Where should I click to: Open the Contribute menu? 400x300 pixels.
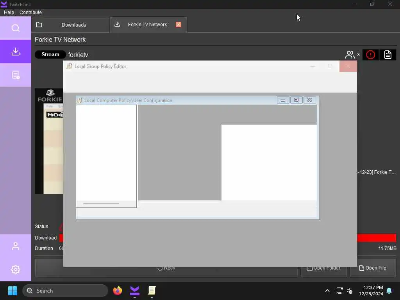[x=30, y=12]
